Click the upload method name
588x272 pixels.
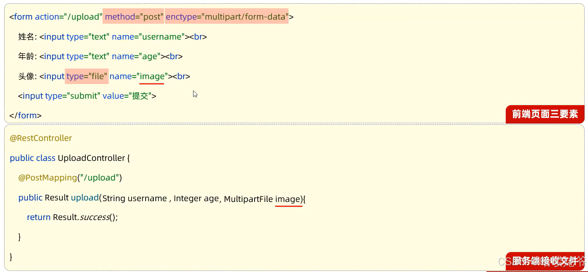(x=84, y=198)
